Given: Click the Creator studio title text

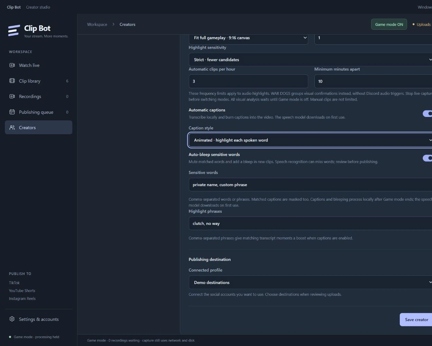Looking at the screenshot, I should pos(38,7).
